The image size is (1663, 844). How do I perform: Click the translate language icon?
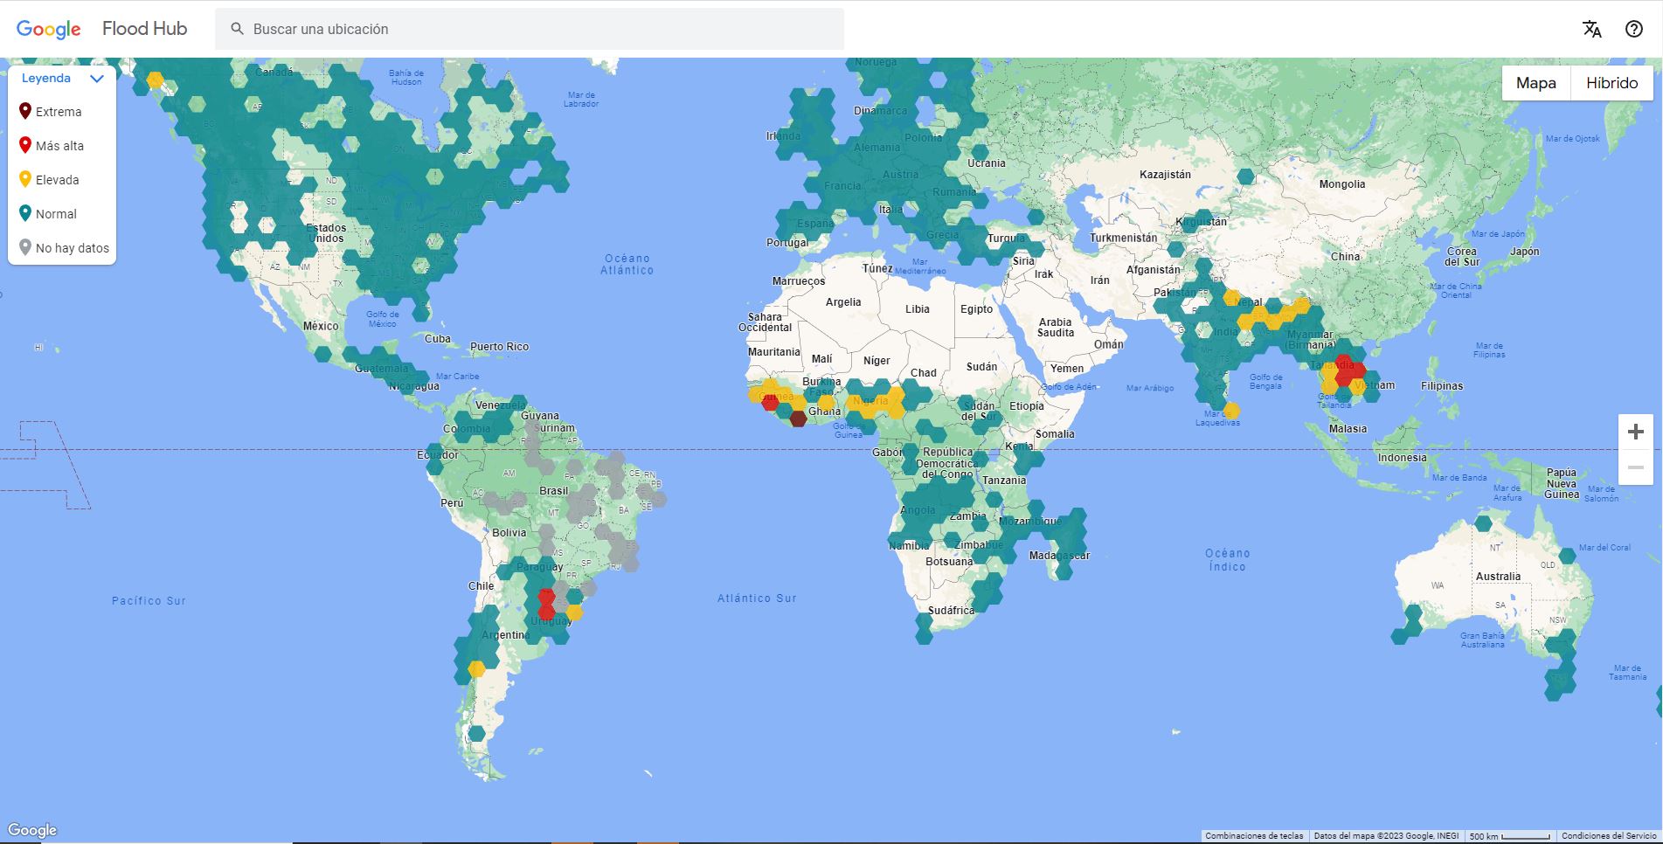point(1591,29)
